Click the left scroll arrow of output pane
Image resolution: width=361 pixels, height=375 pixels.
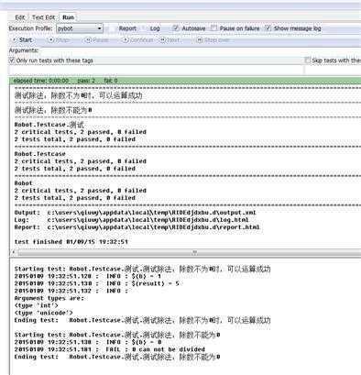click(x=14, y=252)
